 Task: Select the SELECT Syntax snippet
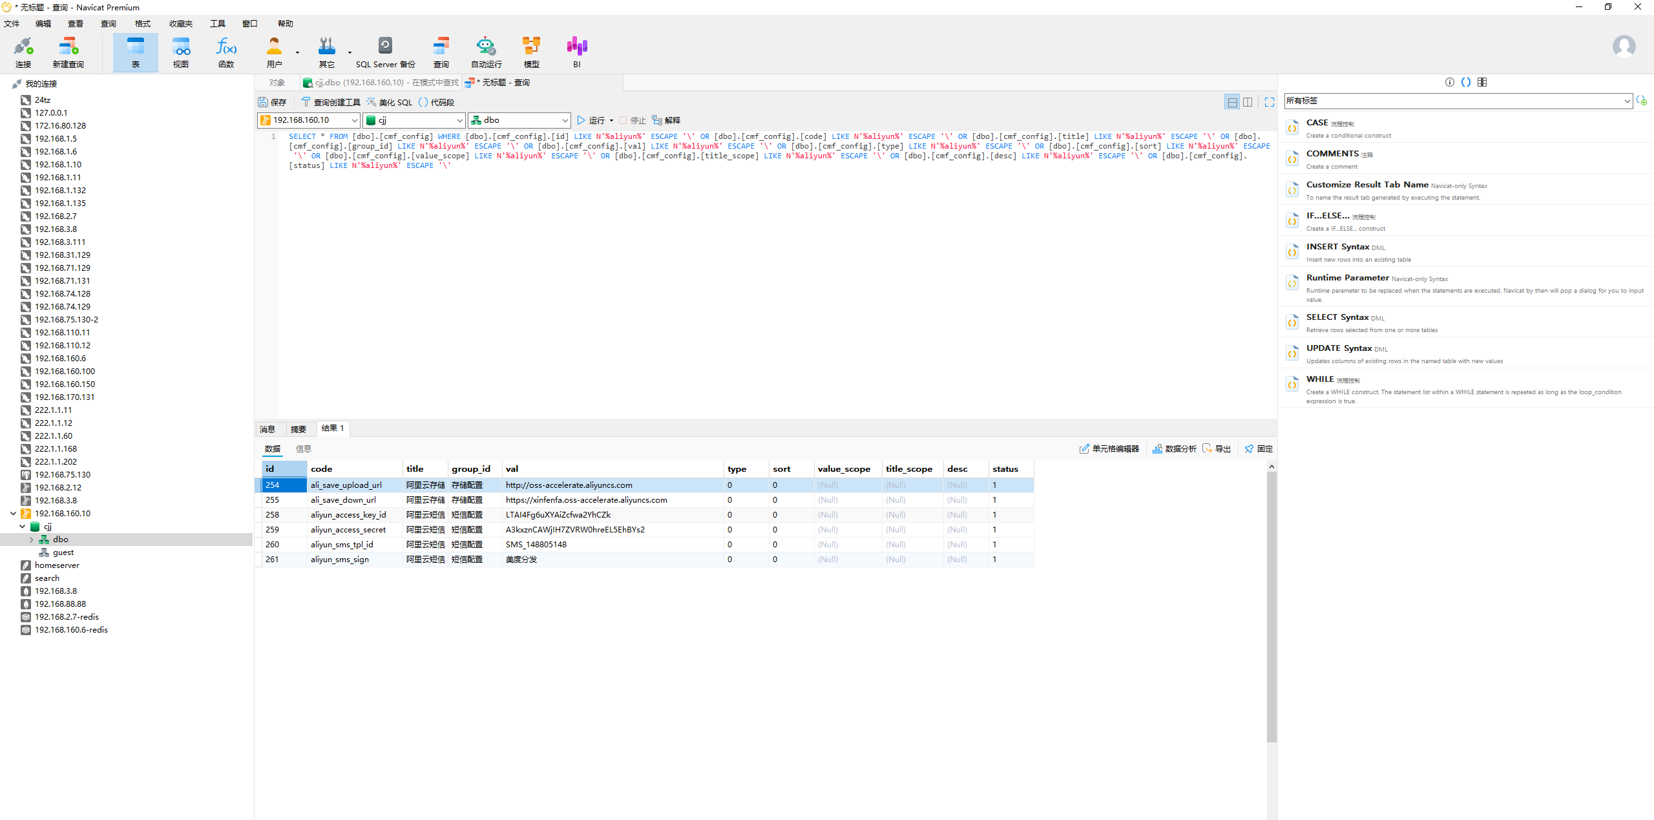point(1466,322)
